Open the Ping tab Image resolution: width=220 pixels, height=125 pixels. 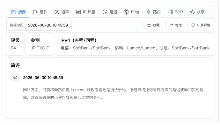[131, 12]
